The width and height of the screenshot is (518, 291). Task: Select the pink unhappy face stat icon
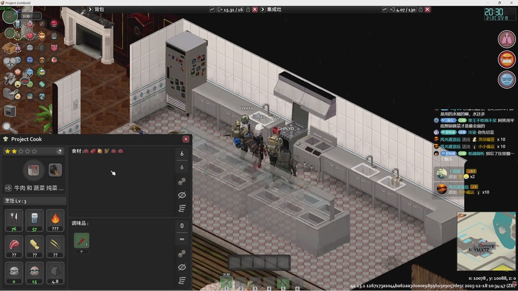tap(34, 273)
